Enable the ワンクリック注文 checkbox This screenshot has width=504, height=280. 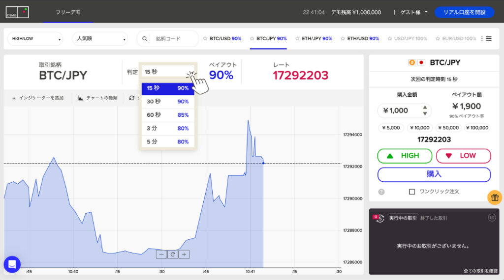click(412, 192)
